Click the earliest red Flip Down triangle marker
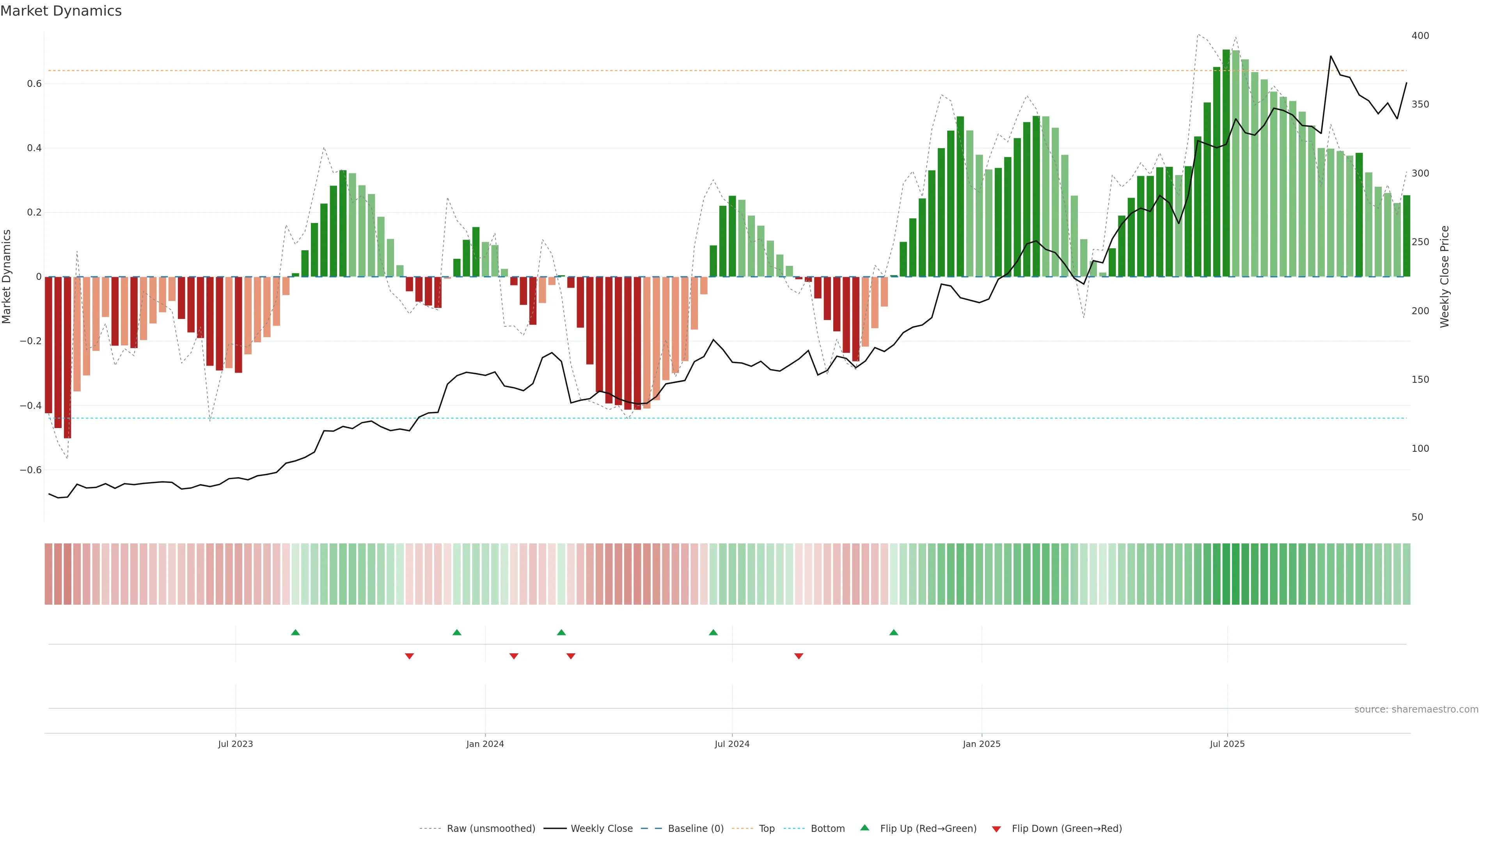The height and width of the screenshot is (842, 1498). pos(409,656)
